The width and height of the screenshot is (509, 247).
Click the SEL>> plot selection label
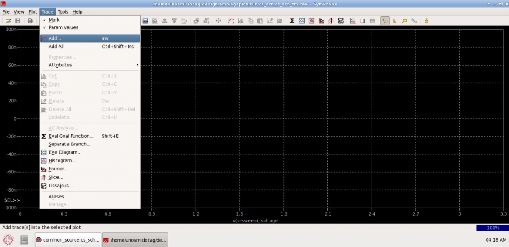tap(12, 200)
